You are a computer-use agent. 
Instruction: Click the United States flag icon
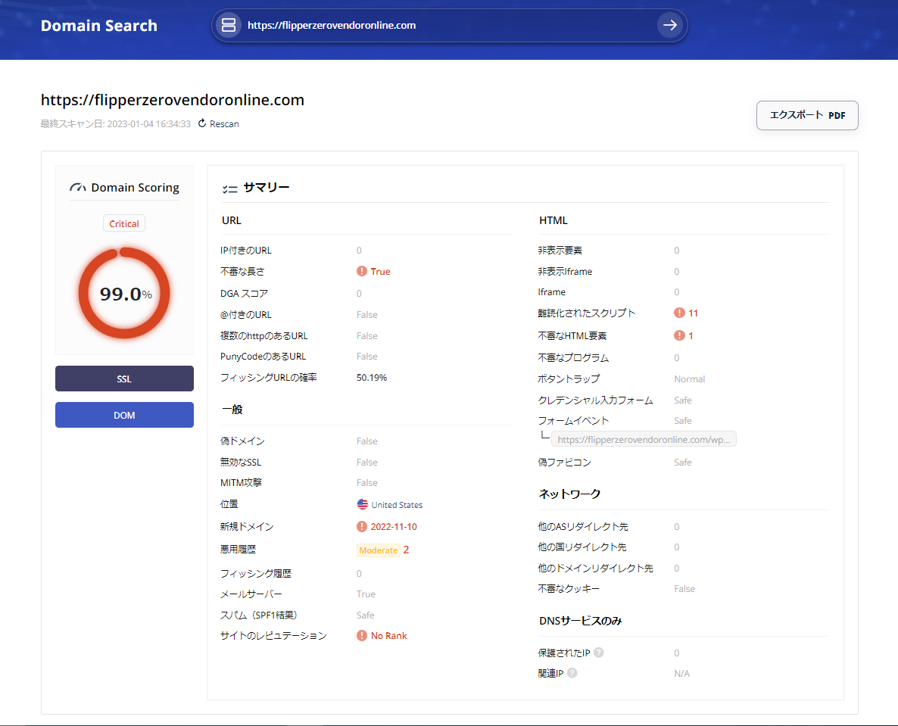(363, 504)
